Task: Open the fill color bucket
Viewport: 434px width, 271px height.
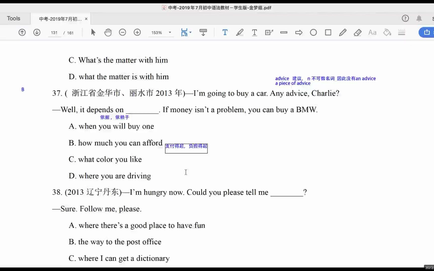Action: click(x=387, y=32)
